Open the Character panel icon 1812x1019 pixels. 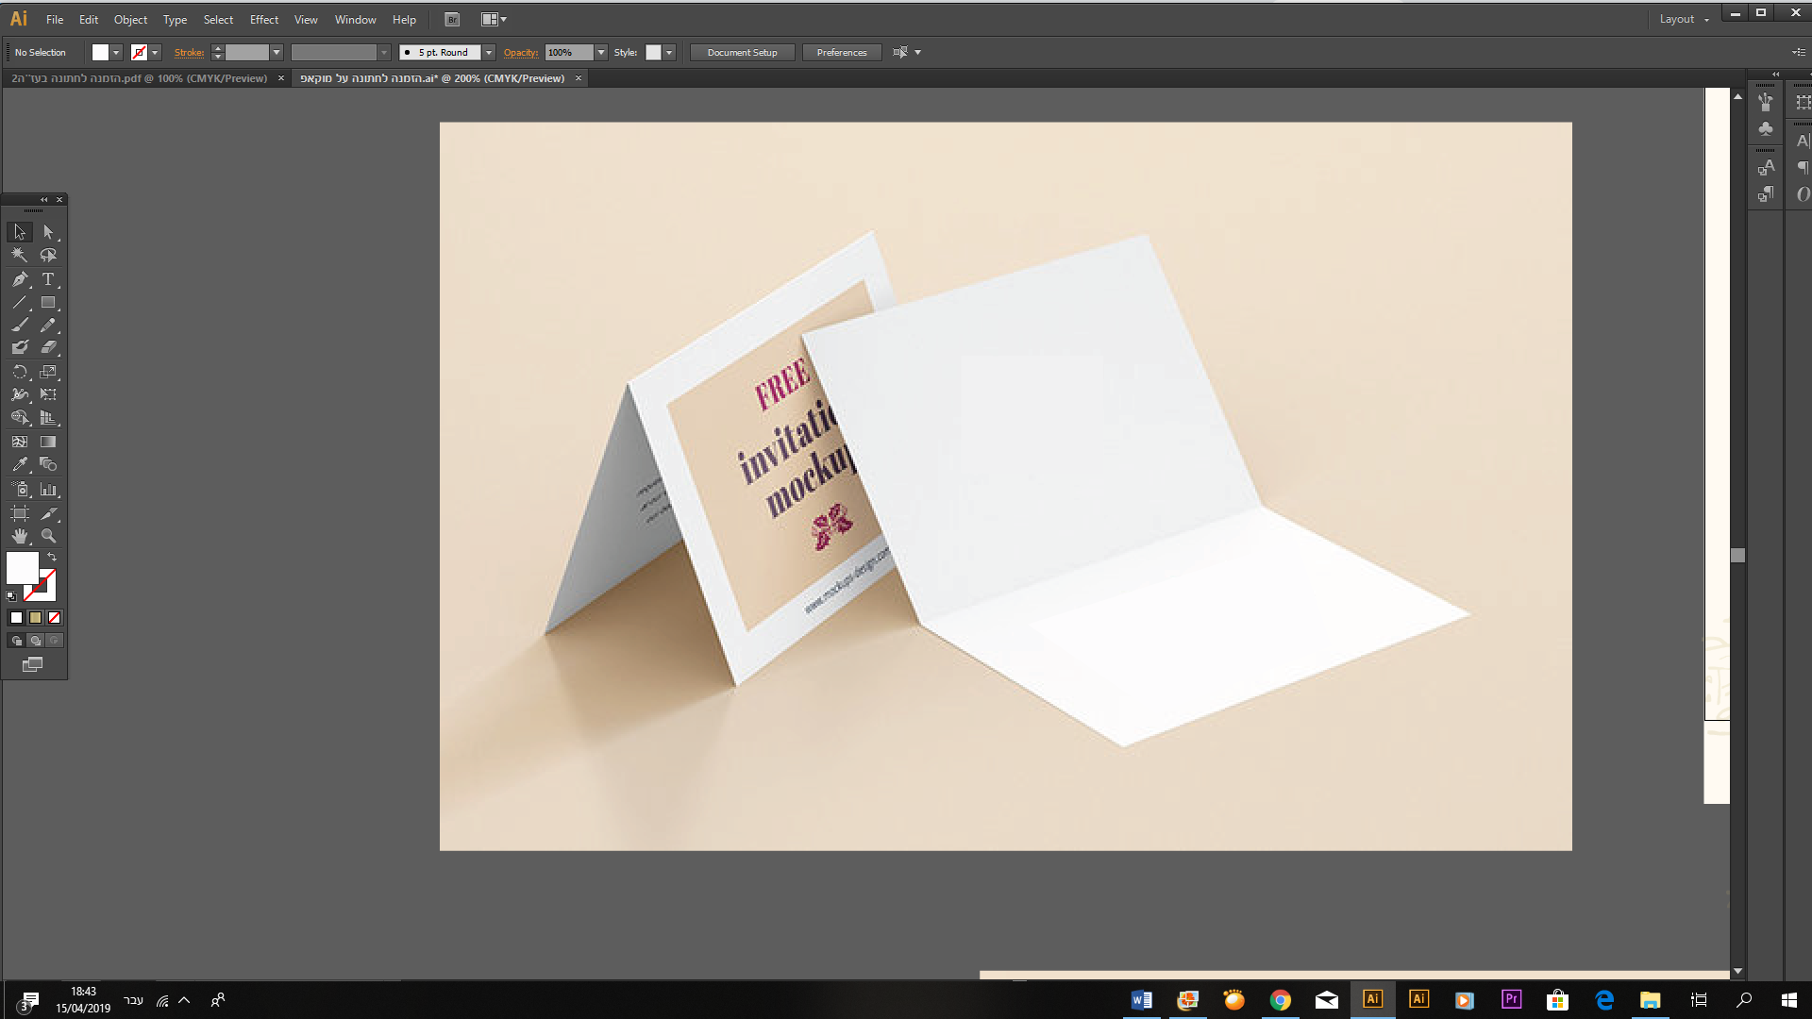[x=1804, y=140]
